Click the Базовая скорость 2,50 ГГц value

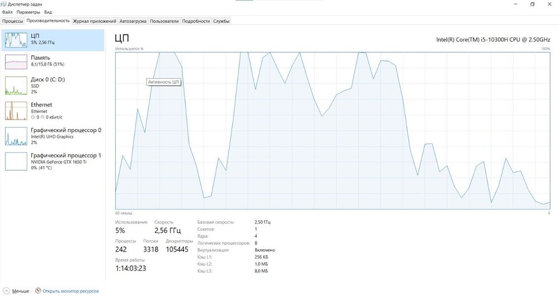(x=262, y=222)
